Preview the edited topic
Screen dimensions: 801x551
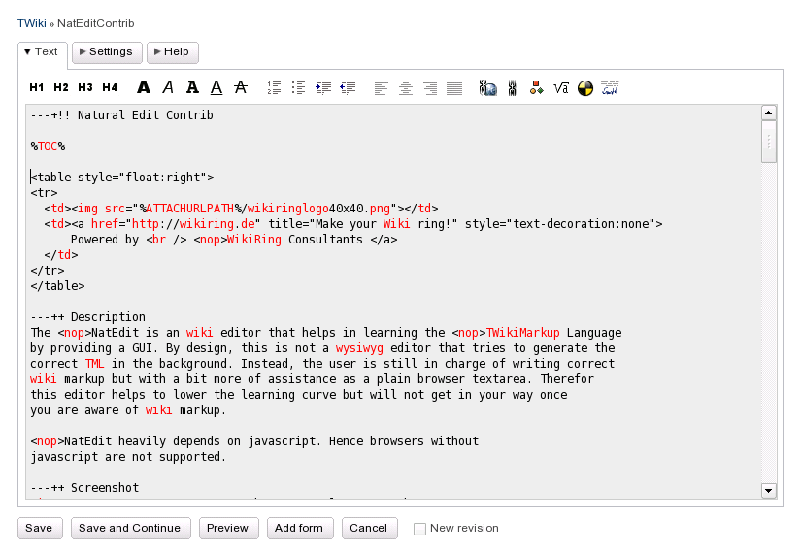tap(228, 528)
